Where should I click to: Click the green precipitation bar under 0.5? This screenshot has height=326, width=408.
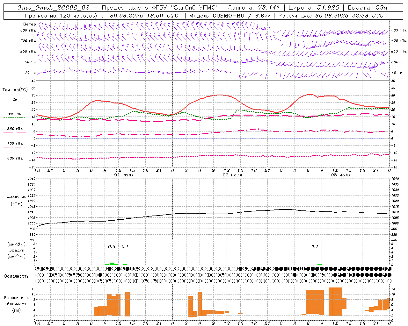(111, 264)
